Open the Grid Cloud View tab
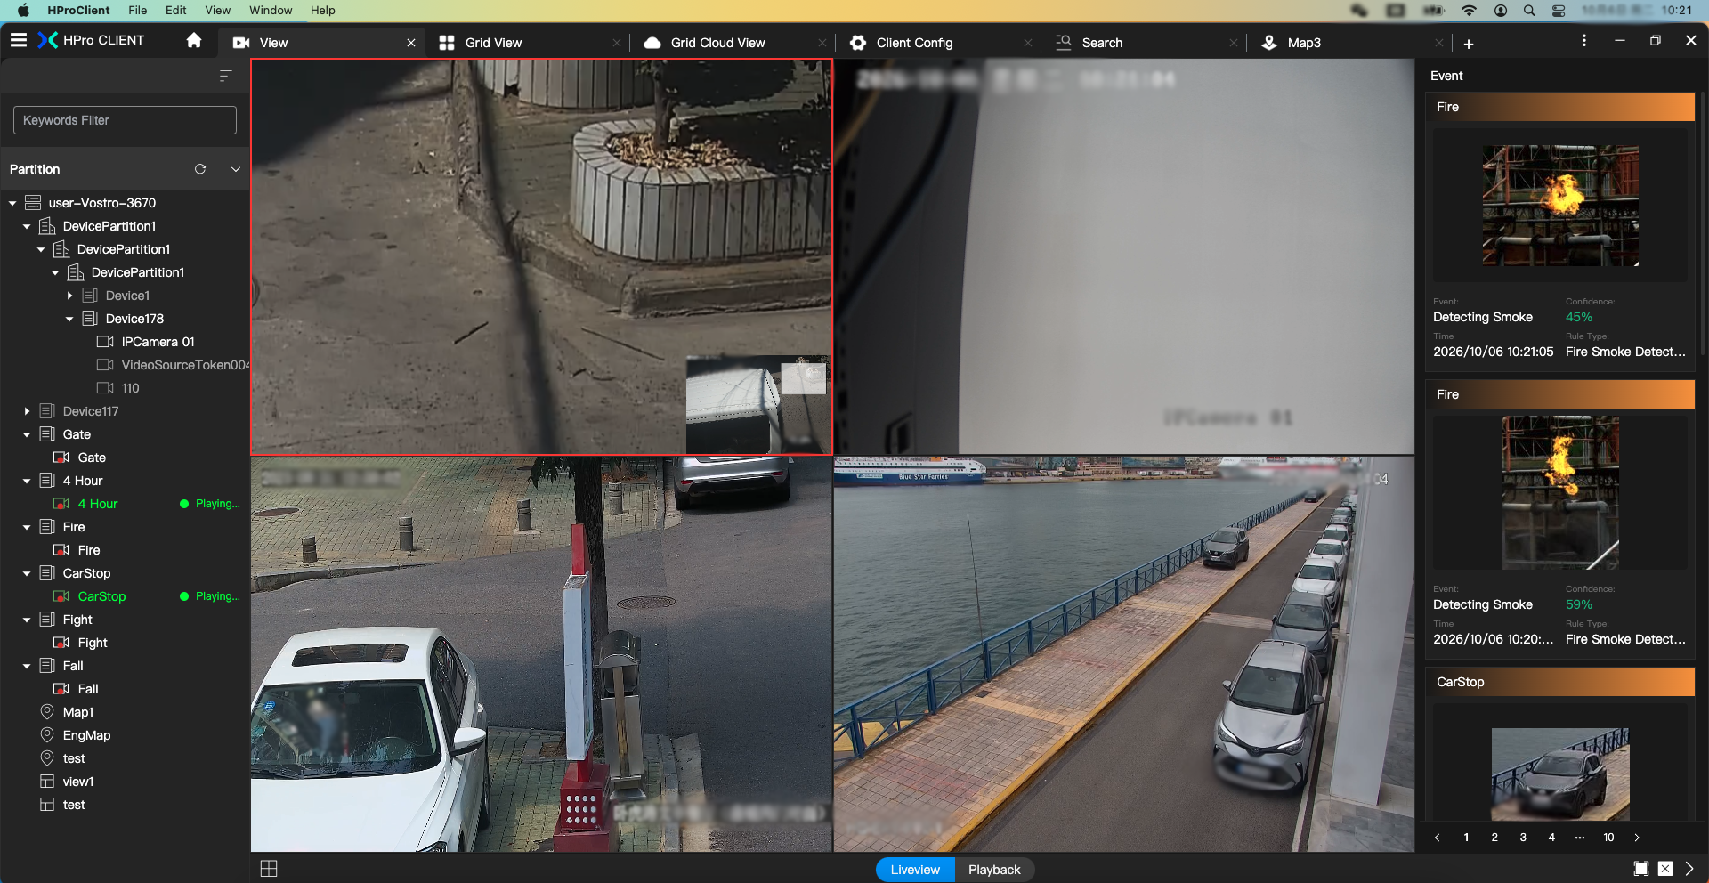1709x883 pixels. [x=717, y=43]
